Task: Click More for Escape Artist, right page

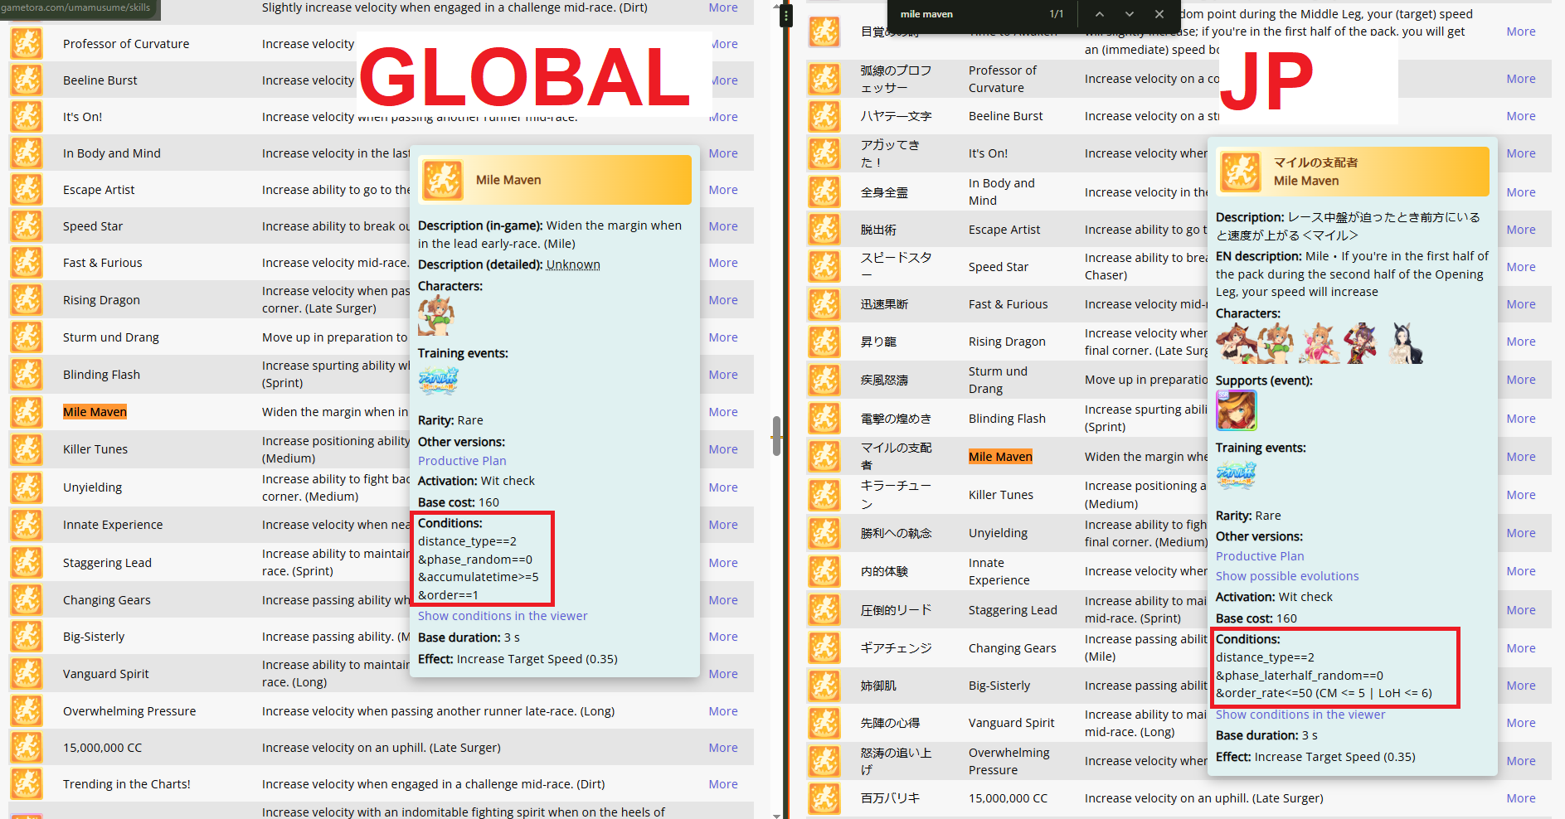Action: (1521, 230)
